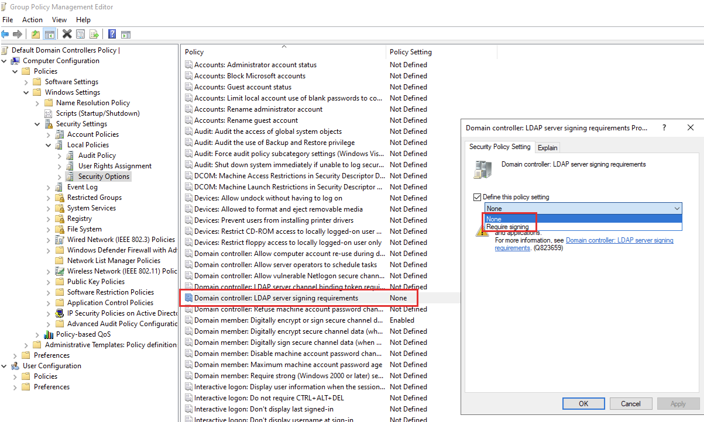Open the Action menu
Viewport: 704px width, 422px height.
click(32, 19)
